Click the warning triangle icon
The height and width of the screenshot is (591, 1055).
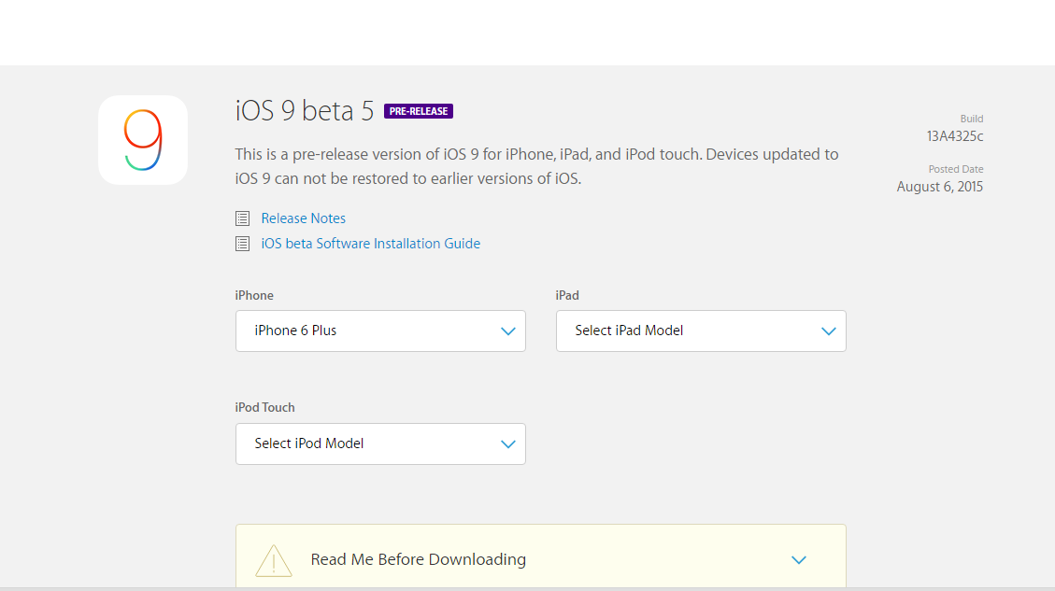click(274, 561)
